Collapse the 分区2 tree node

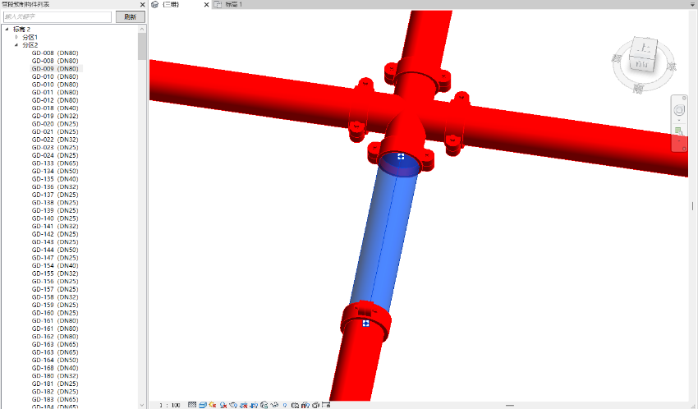click(x=16, y=45)
